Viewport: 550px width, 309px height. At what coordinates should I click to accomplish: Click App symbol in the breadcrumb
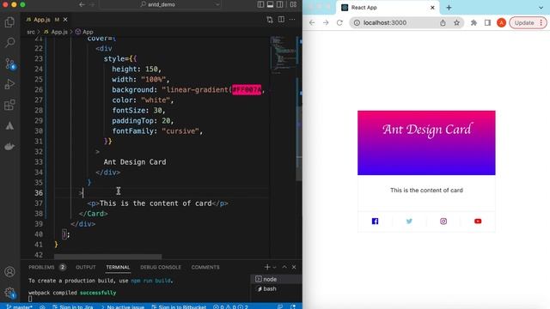pyautogui.click(x=84, y=32)
